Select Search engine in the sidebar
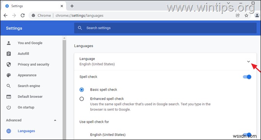Image resolution: width=261 pixels, height=140 pixels. click(x=29, y=86)
